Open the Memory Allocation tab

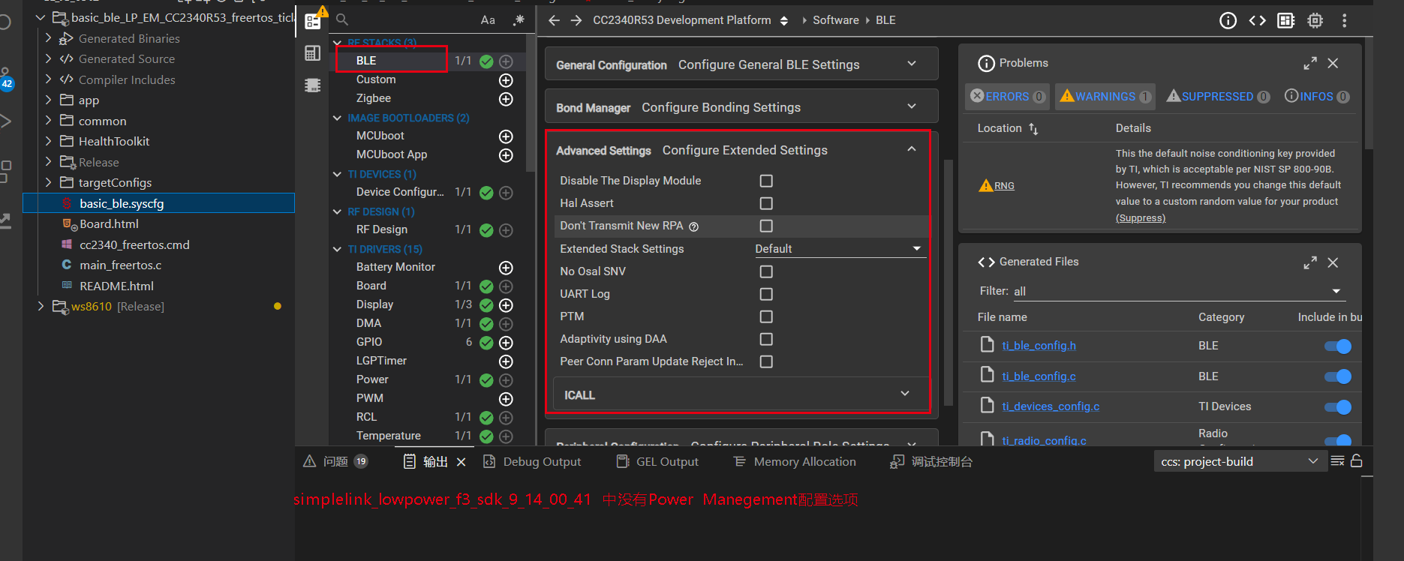[795, 462]
